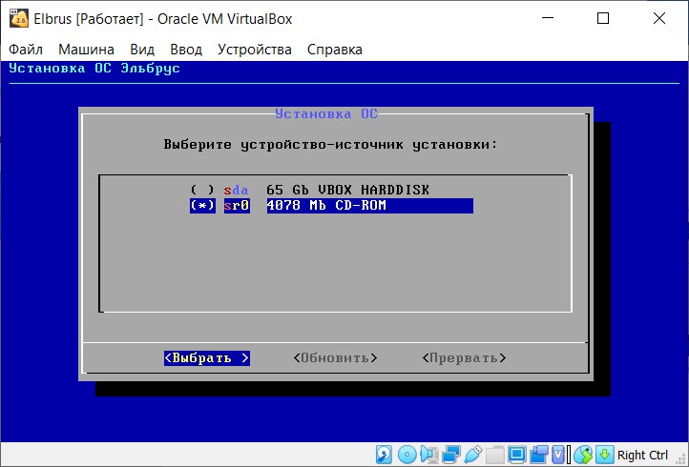Click the Выбрать button
This screenshot has width=689, height=467.
pyautogui.click(x=206, y=358)
